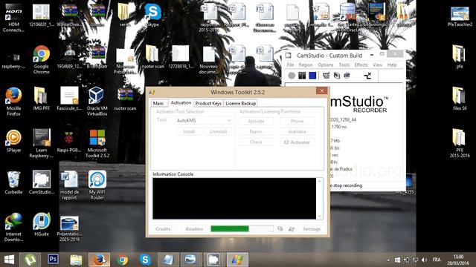Click the FRA language indicator
This screenshot has height=267, width=476.
point(437,260)
